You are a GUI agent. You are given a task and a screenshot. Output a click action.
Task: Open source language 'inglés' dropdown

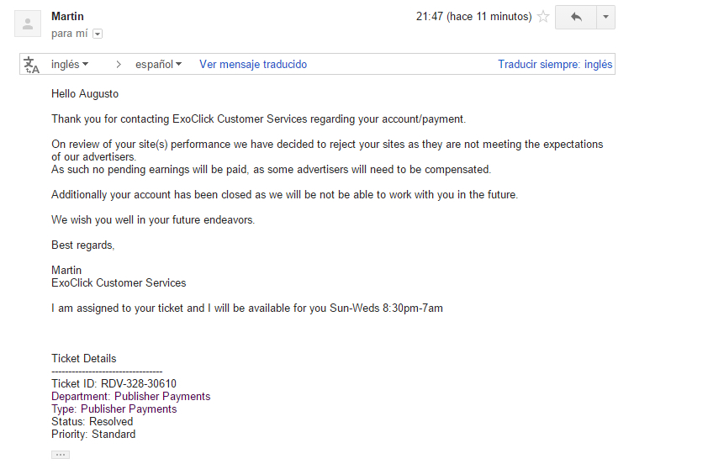[70, 64]
